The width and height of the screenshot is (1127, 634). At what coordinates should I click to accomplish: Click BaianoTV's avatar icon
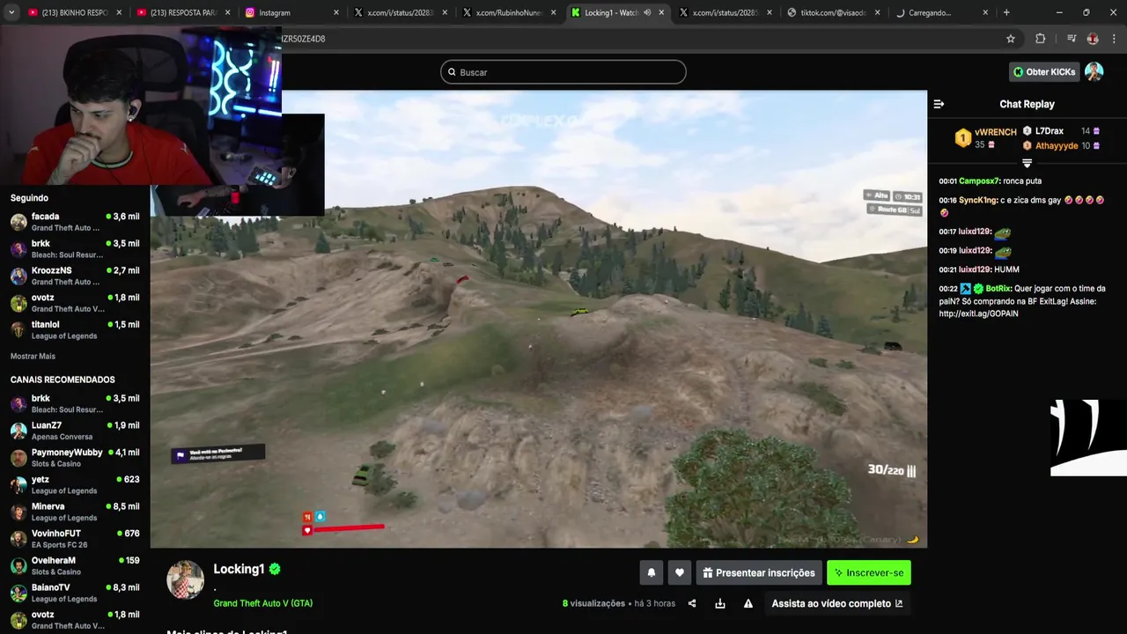[x=18, y=593]
